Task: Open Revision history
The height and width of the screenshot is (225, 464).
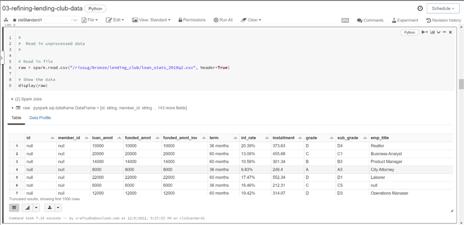Action: (443, 20)
